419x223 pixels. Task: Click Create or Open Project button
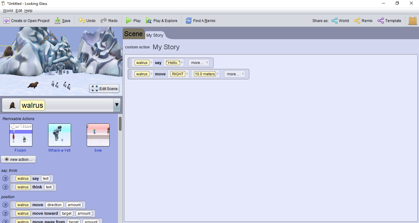point(26,21)
